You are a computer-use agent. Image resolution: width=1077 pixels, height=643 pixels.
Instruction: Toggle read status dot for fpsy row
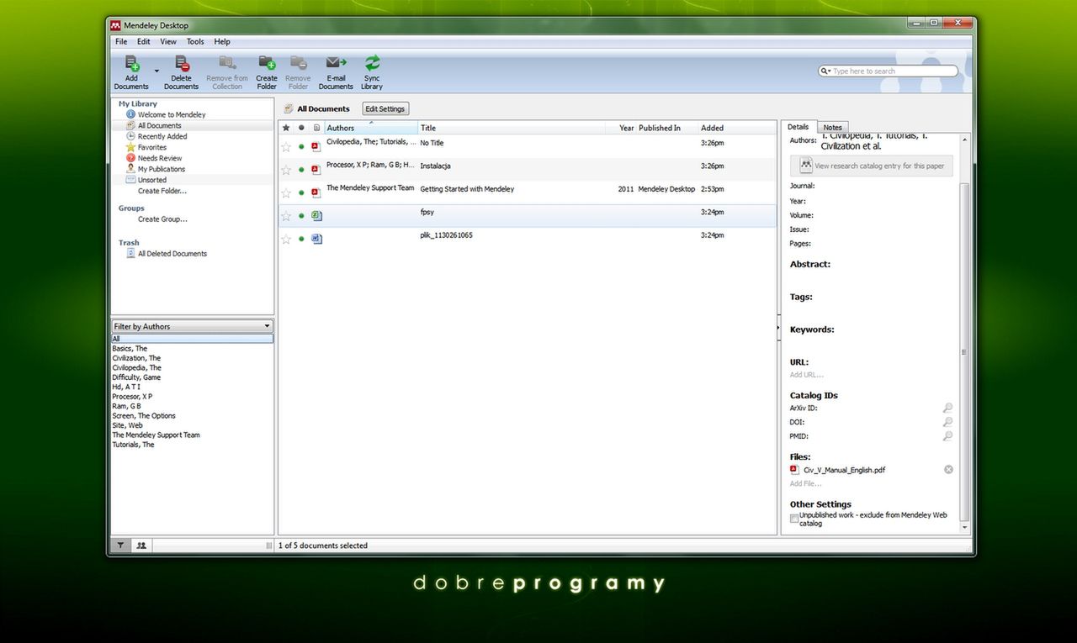click(x=301, y=216)
